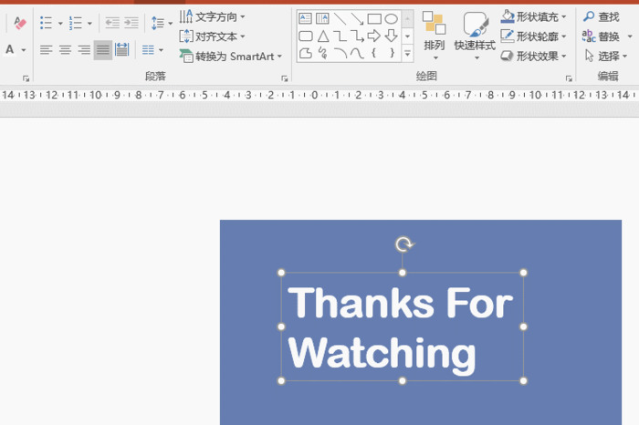
Task: Click the 查找 find button
Action: [x=602, y=16]
